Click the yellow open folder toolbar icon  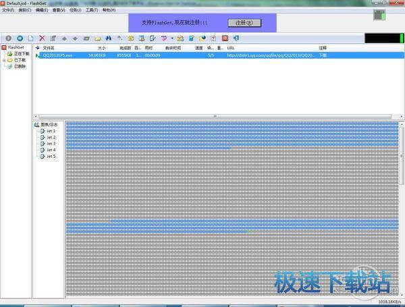pyautogui.click(x=98, y=38)
